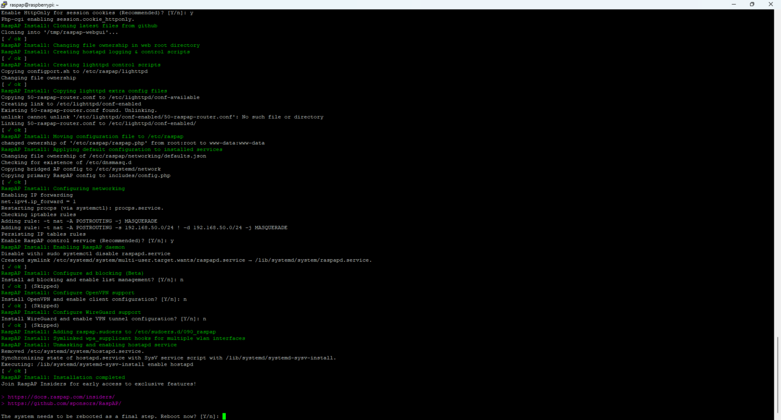
Task: Minimize the raspap@raspberrypi terminal window
Action: 733,5
